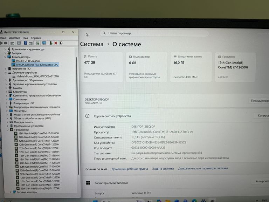269x202 pixels.
Task: Expand the Сетевые адаптеры node arrow
Action: click(x=11, y=192)
